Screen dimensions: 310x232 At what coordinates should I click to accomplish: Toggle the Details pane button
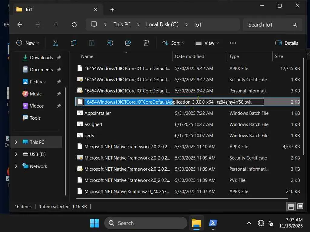[x=287, y=43]
